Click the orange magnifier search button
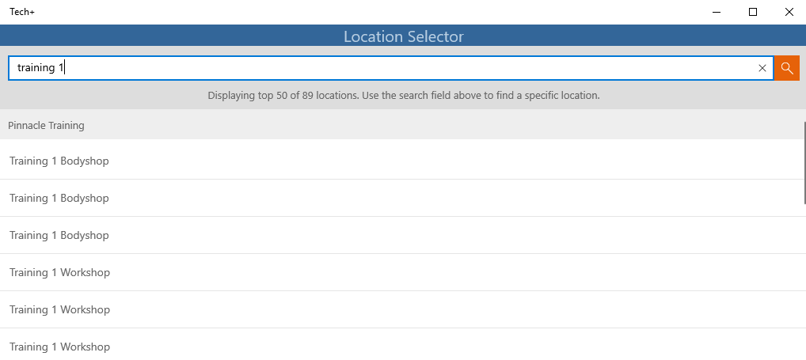806x360 pixels. (787, 68)
